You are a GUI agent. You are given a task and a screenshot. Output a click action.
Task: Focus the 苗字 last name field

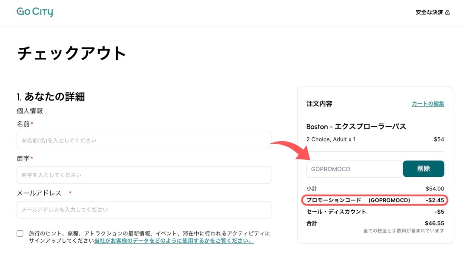143,175
